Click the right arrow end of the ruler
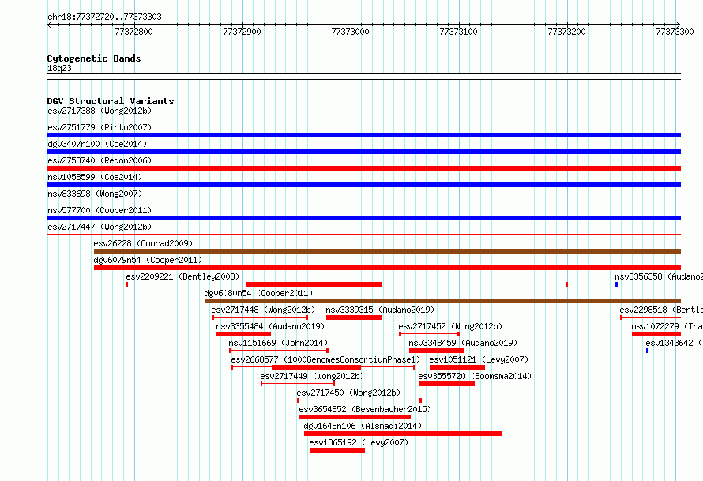The image size is (703, 481). (679, 24)
